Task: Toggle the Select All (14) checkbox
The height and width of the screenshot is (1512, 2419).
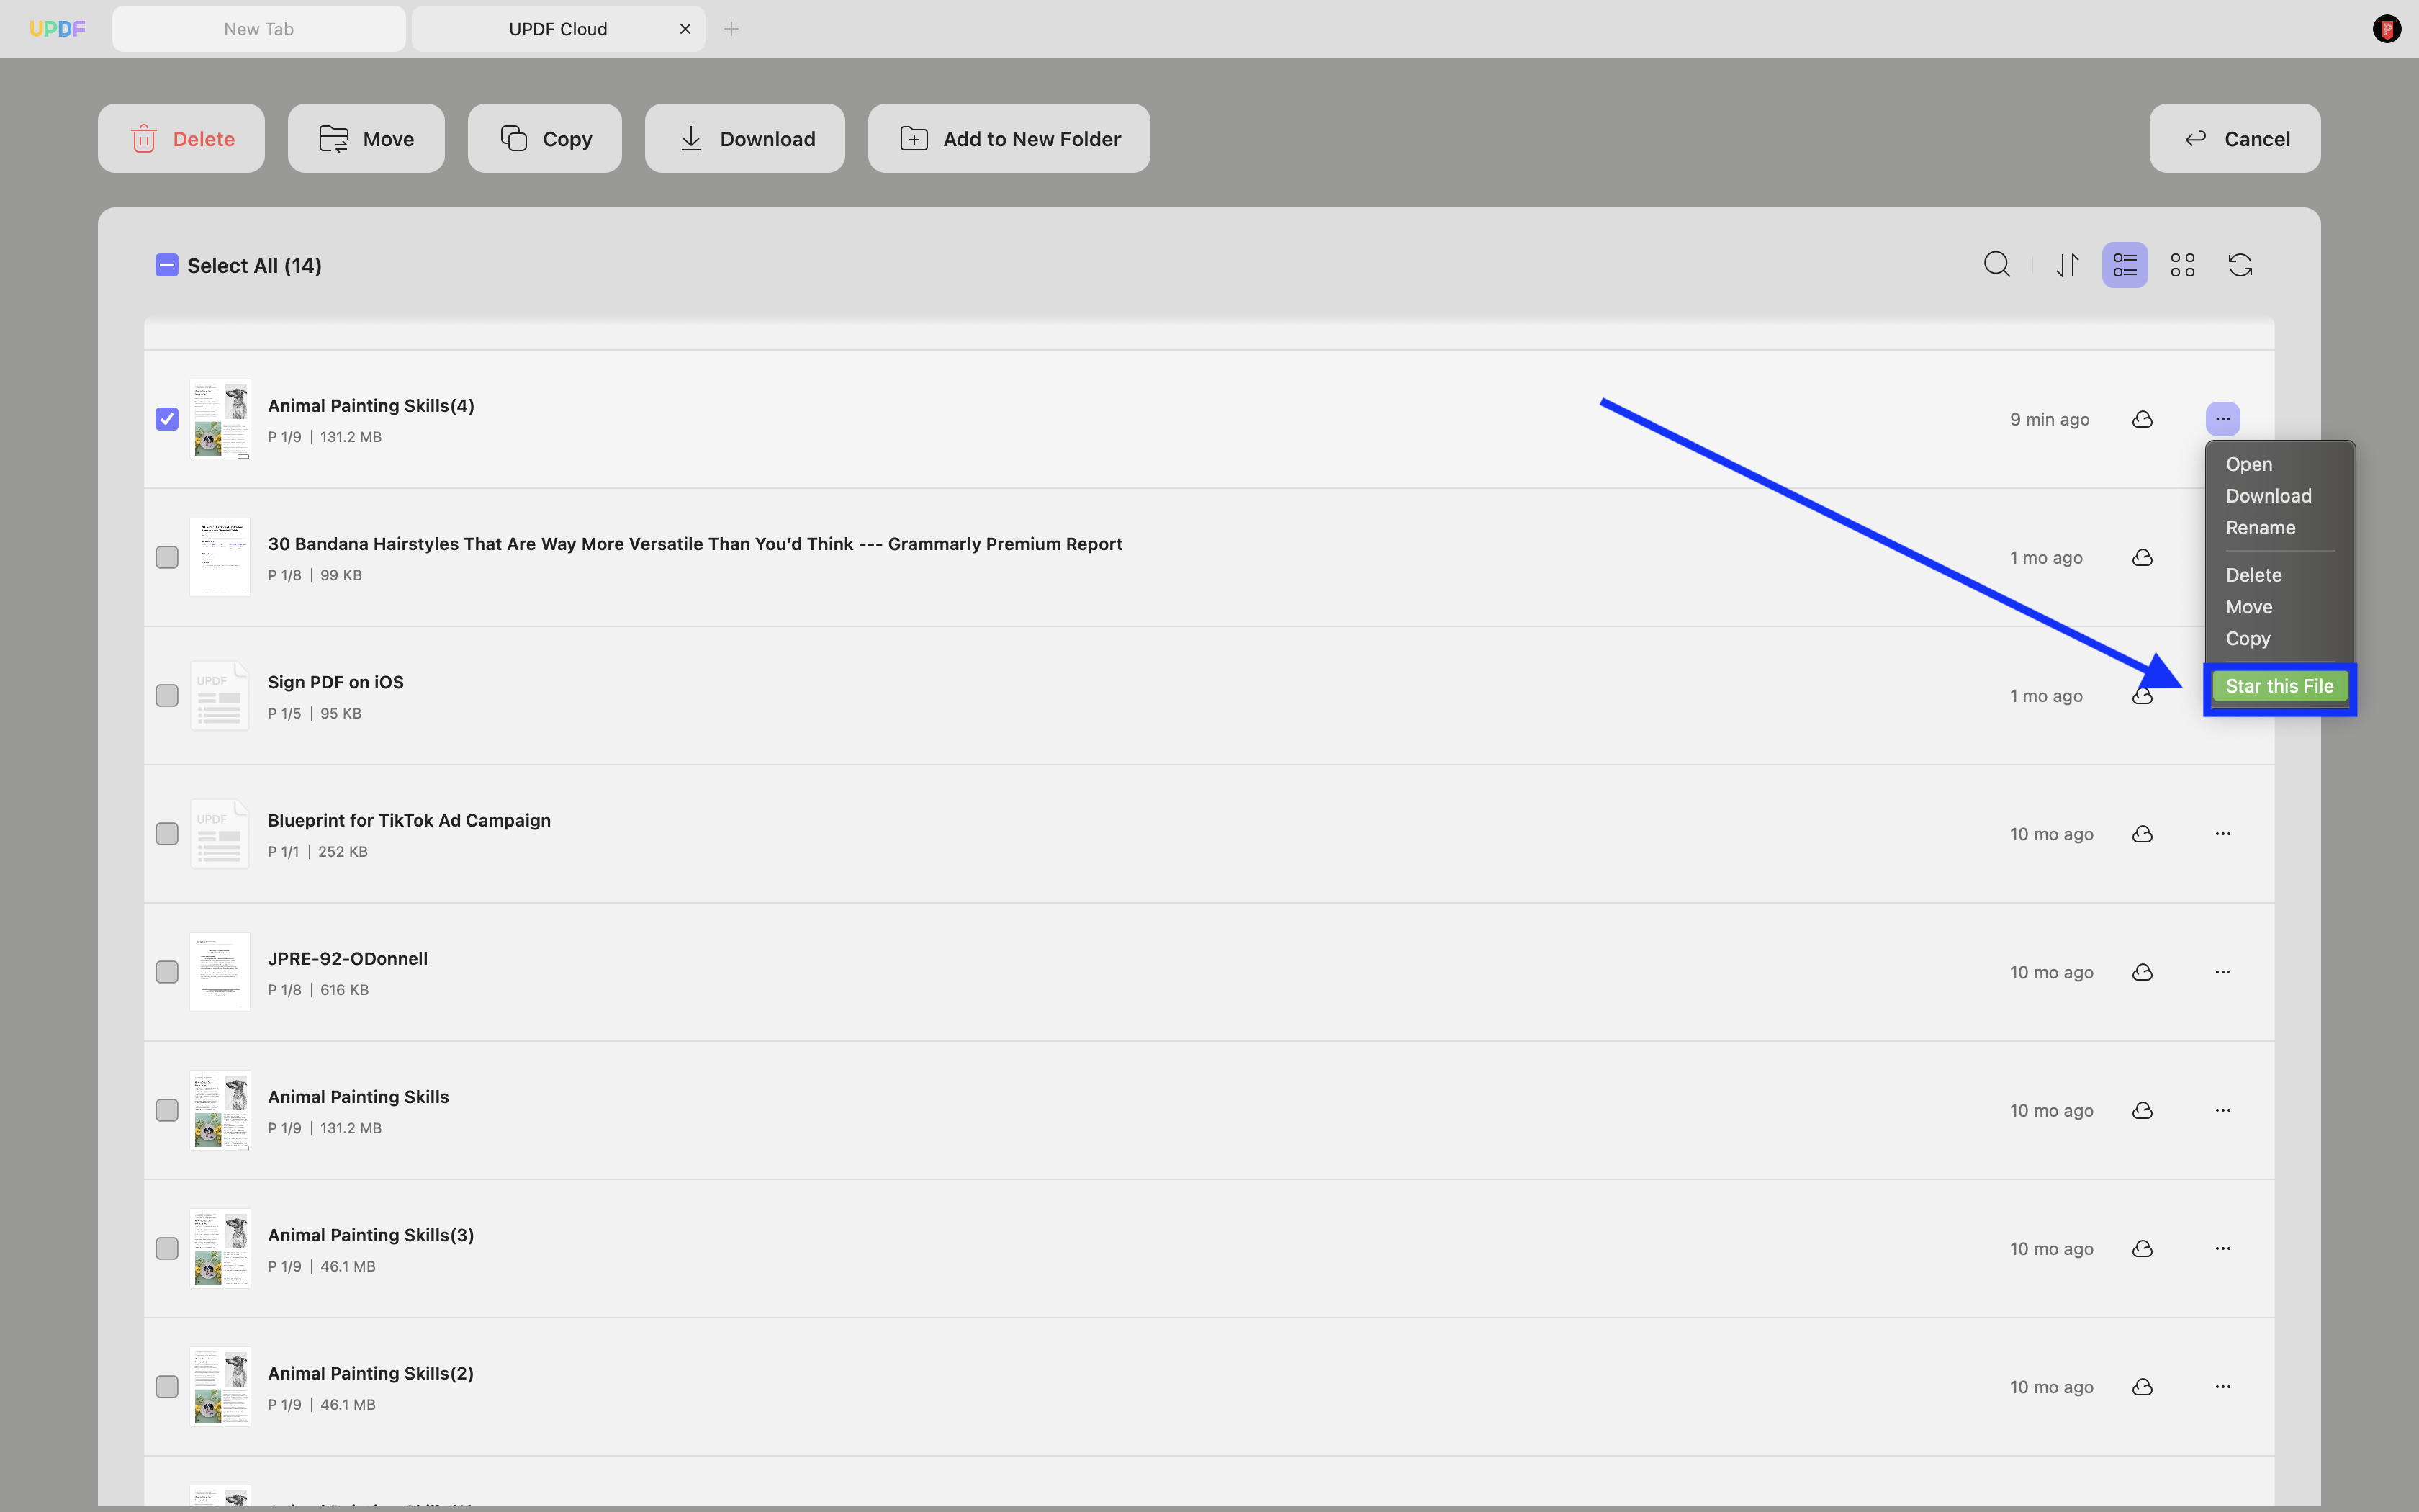Action: 167,265
